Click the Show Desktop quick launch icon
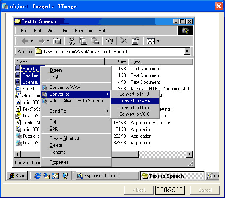 coord(56,176)
